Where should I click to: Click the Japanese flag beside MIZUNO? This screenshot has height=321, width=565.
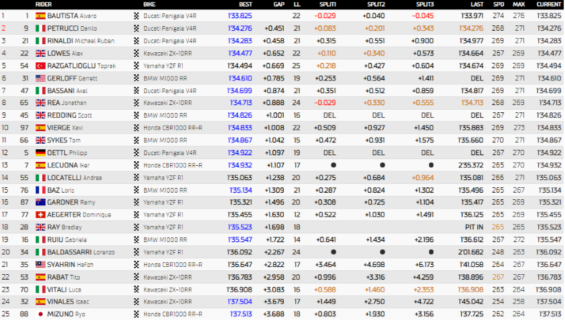pos(40,314)
